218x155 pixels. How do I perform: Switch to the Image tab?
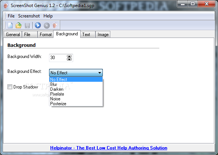[103, 34]
